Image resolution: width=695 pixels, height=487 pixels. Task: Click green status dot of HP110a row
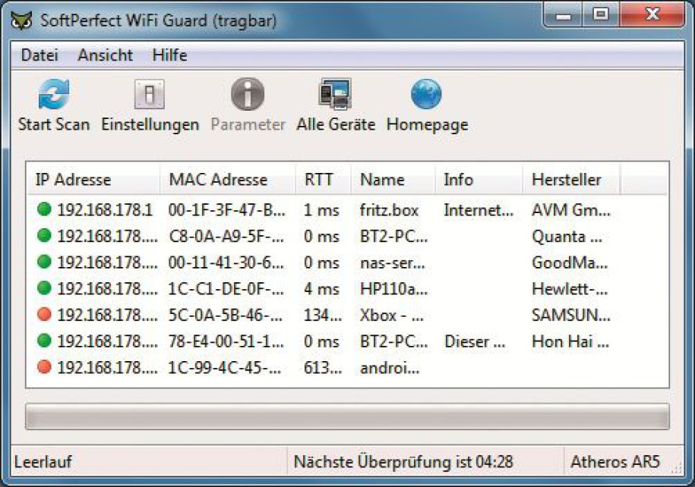click(x=44, y=288)
